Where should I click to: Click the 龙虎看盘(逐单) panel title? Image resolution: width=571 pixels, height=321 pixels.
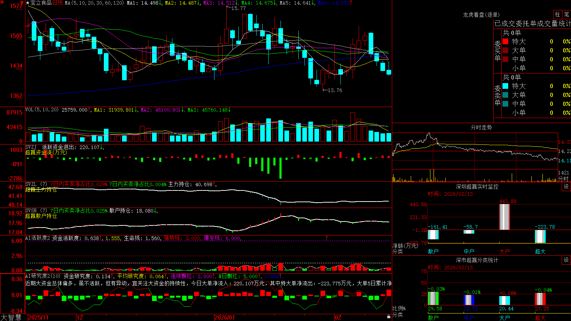481,15
